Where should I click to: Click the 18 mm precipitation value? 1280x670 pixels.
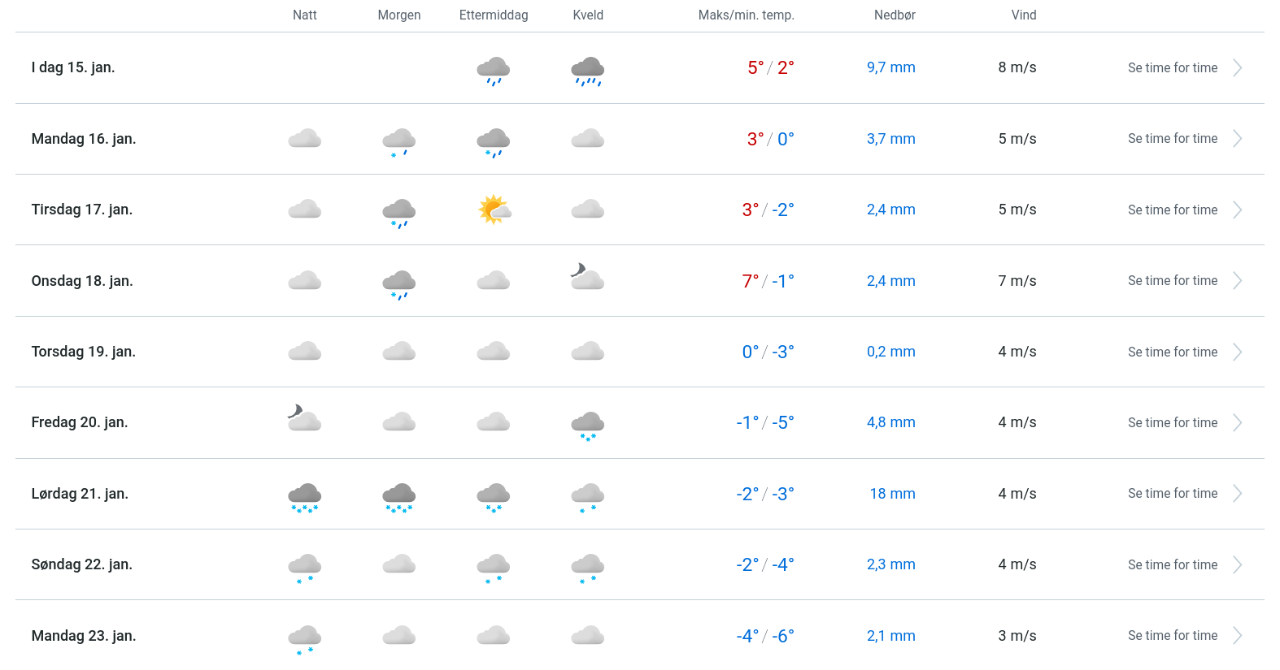coord(892,494)
